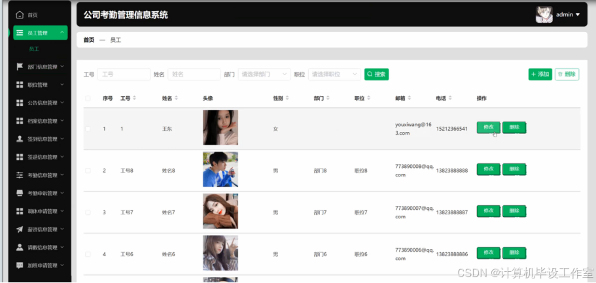Viewport: 596px width, 283px height.
Task: Open the 请选择部门 dropdown
Action: point(264,75)
